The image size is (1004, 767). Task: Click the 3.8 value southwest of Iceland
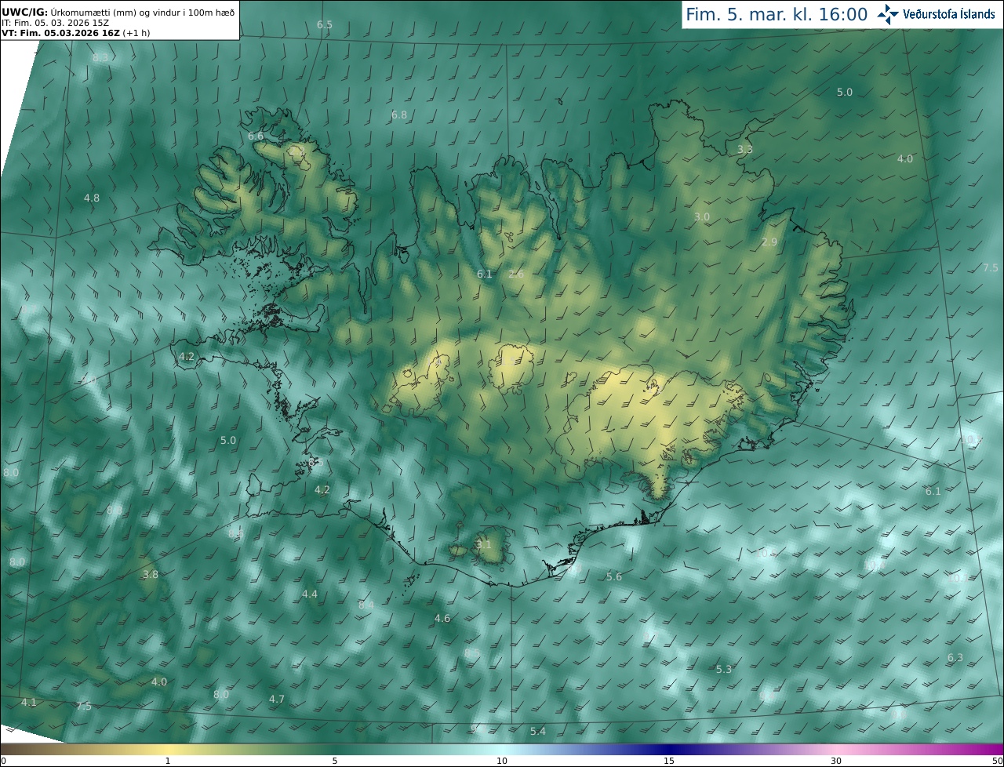tap(151, 575)
